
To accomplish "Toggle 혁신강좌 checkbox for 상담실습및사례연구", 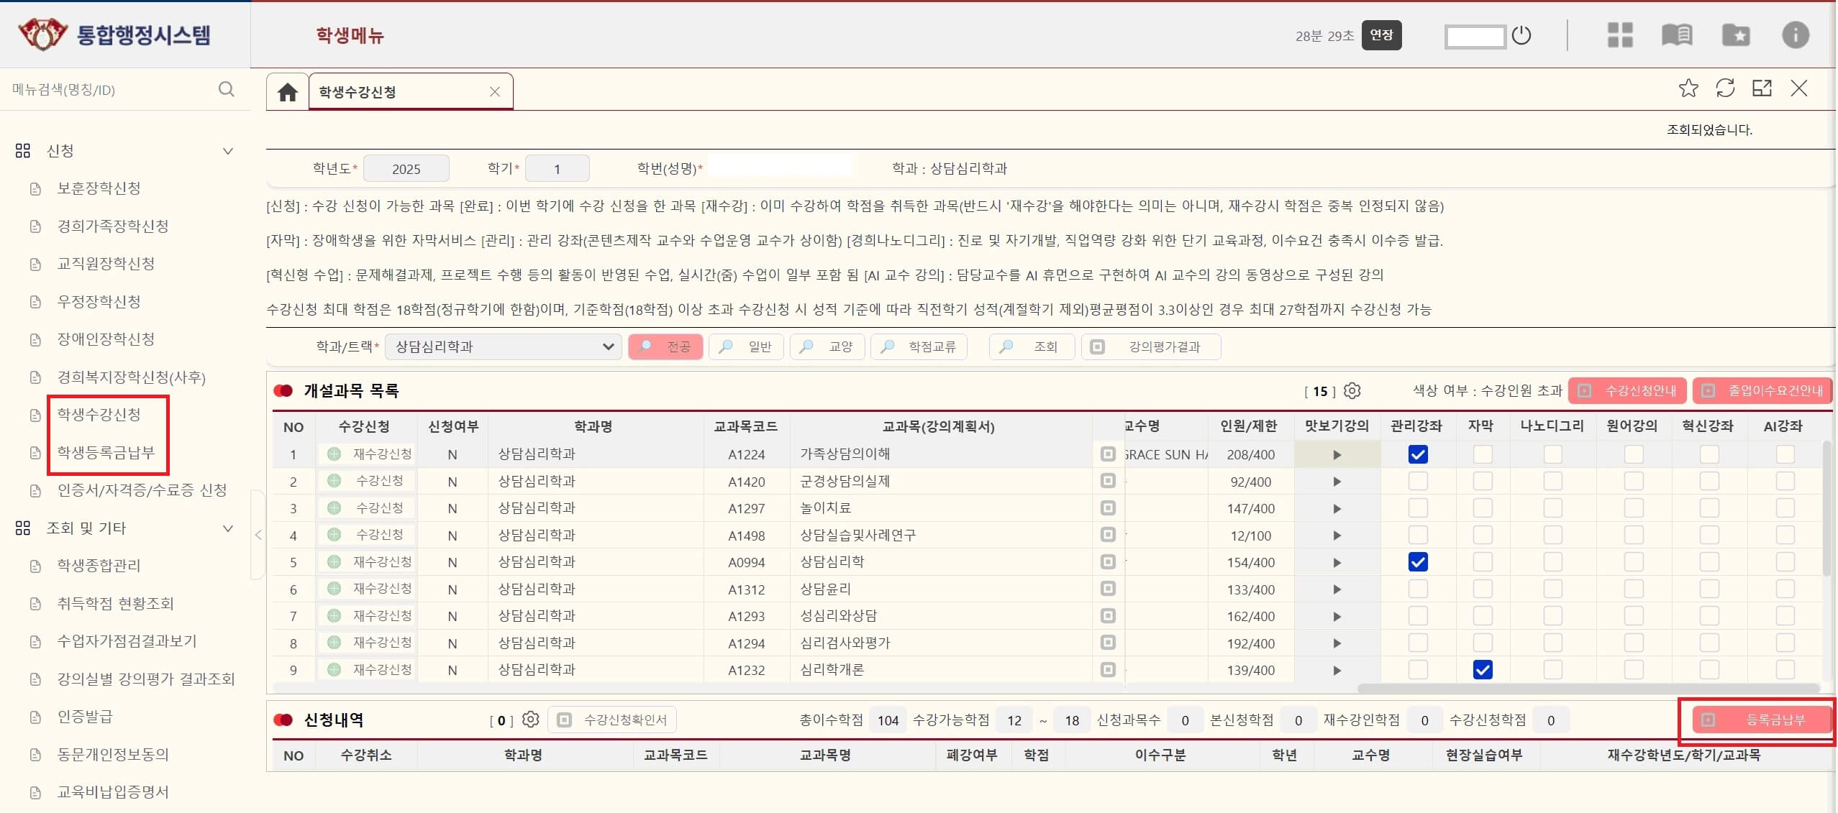I will (x=1709, y=535).
